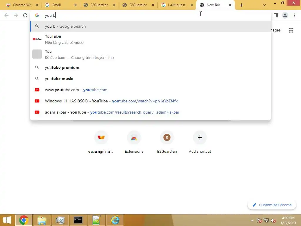The height and width of the screenshot is (226, 301).
Task: Open 'Windows 11 HAS BSOD' YouTube suggestion
Action: pyautogui.click(x=150, y=101)
